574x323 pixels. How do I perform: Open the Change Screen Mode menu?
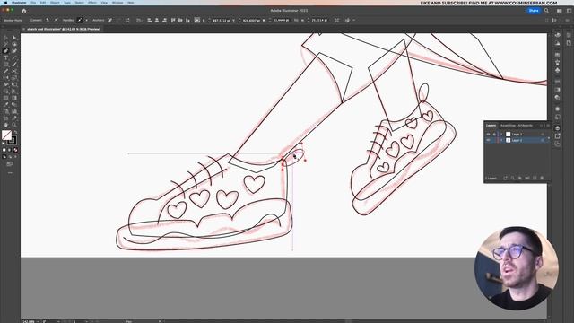(x=10, y=163)
